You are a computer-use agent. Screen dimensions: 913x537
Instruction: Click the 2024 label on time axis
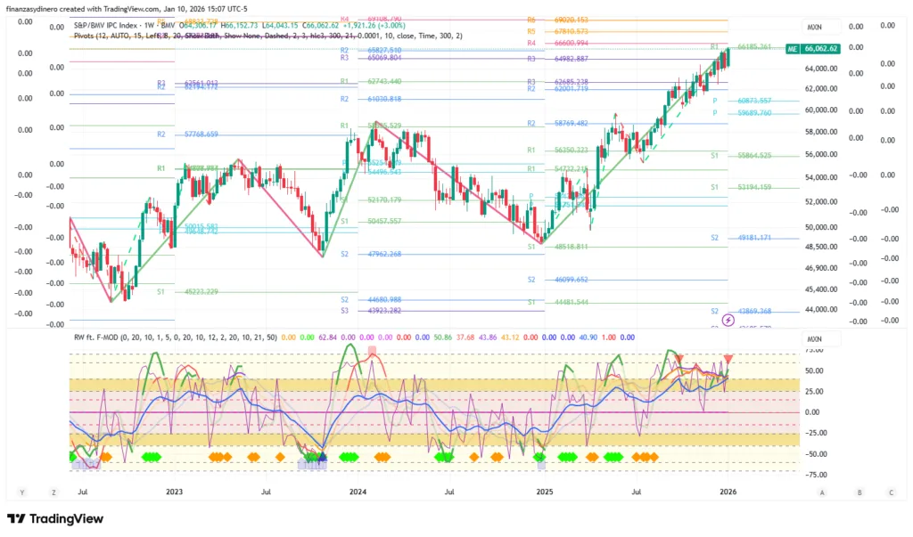tap(358, 492)
